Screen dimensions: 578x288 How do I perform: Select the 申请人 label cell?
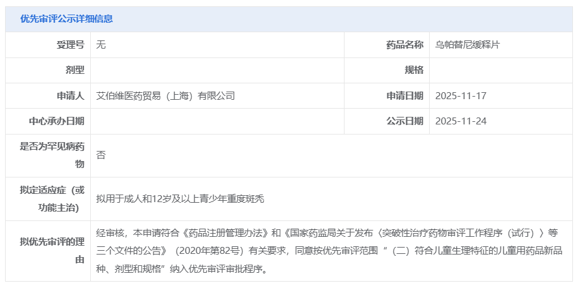point(71,96)
